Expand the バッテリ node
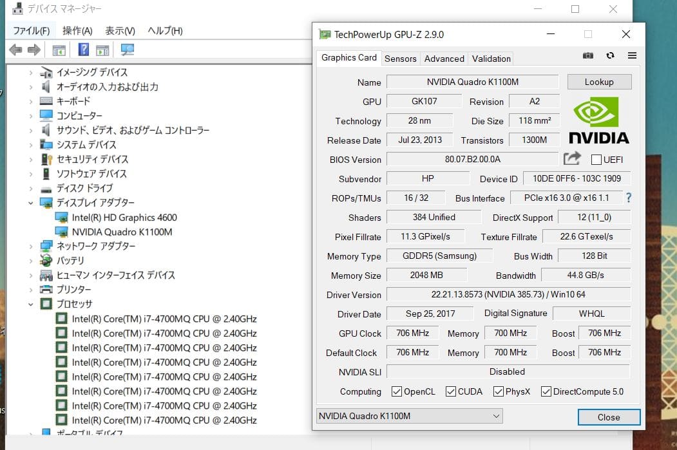The height and width of the screenshot is (450, 677). tap(31, 261)
